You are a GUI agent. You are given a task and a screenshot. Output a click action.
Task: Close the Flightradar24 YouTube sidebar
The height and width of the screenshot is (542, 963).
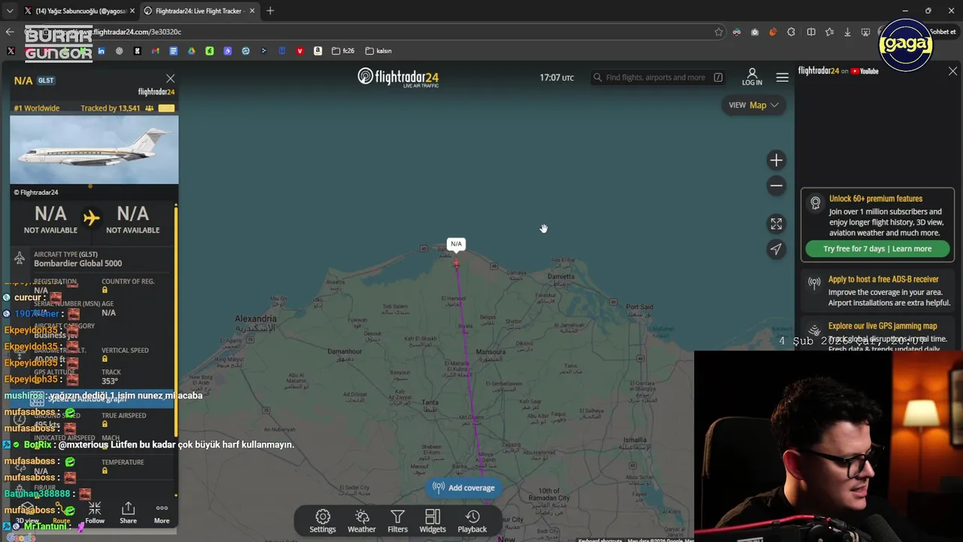pos(952,72)
